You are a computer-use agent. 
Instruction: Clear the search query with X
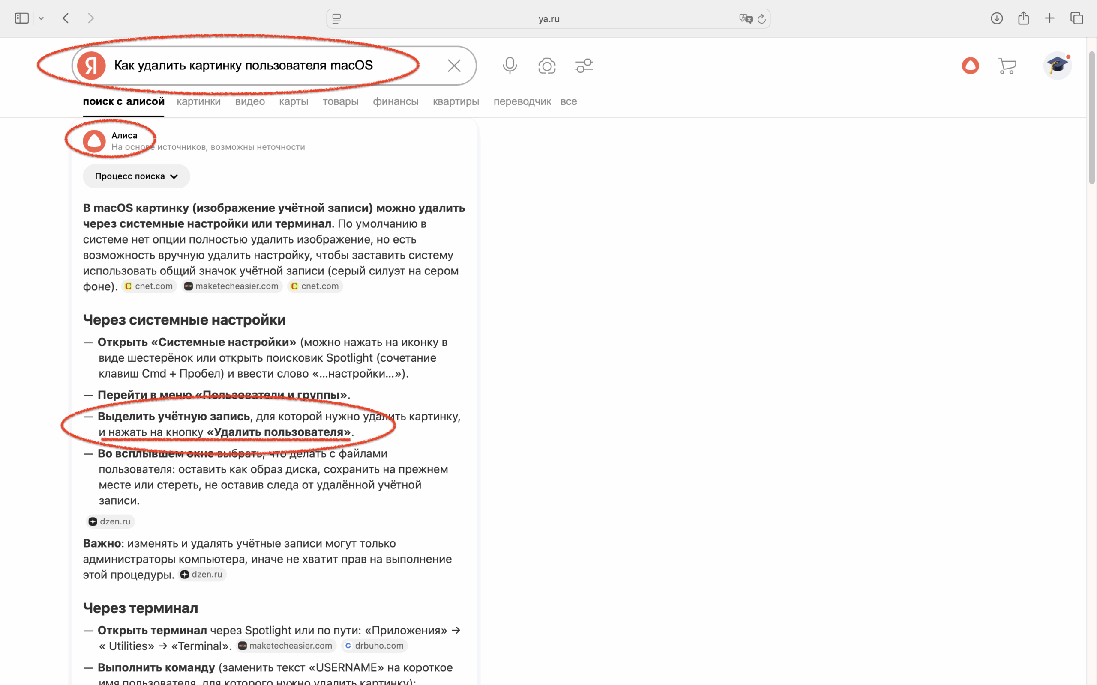454,66
